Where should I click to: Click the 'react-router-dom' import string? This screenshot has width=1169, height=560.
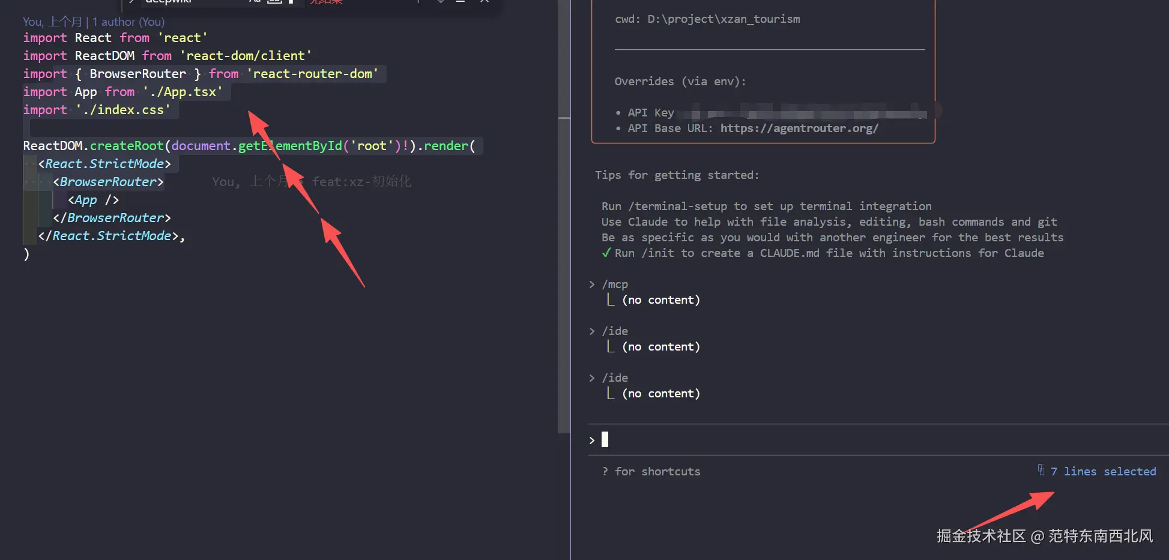coord(313,73)
